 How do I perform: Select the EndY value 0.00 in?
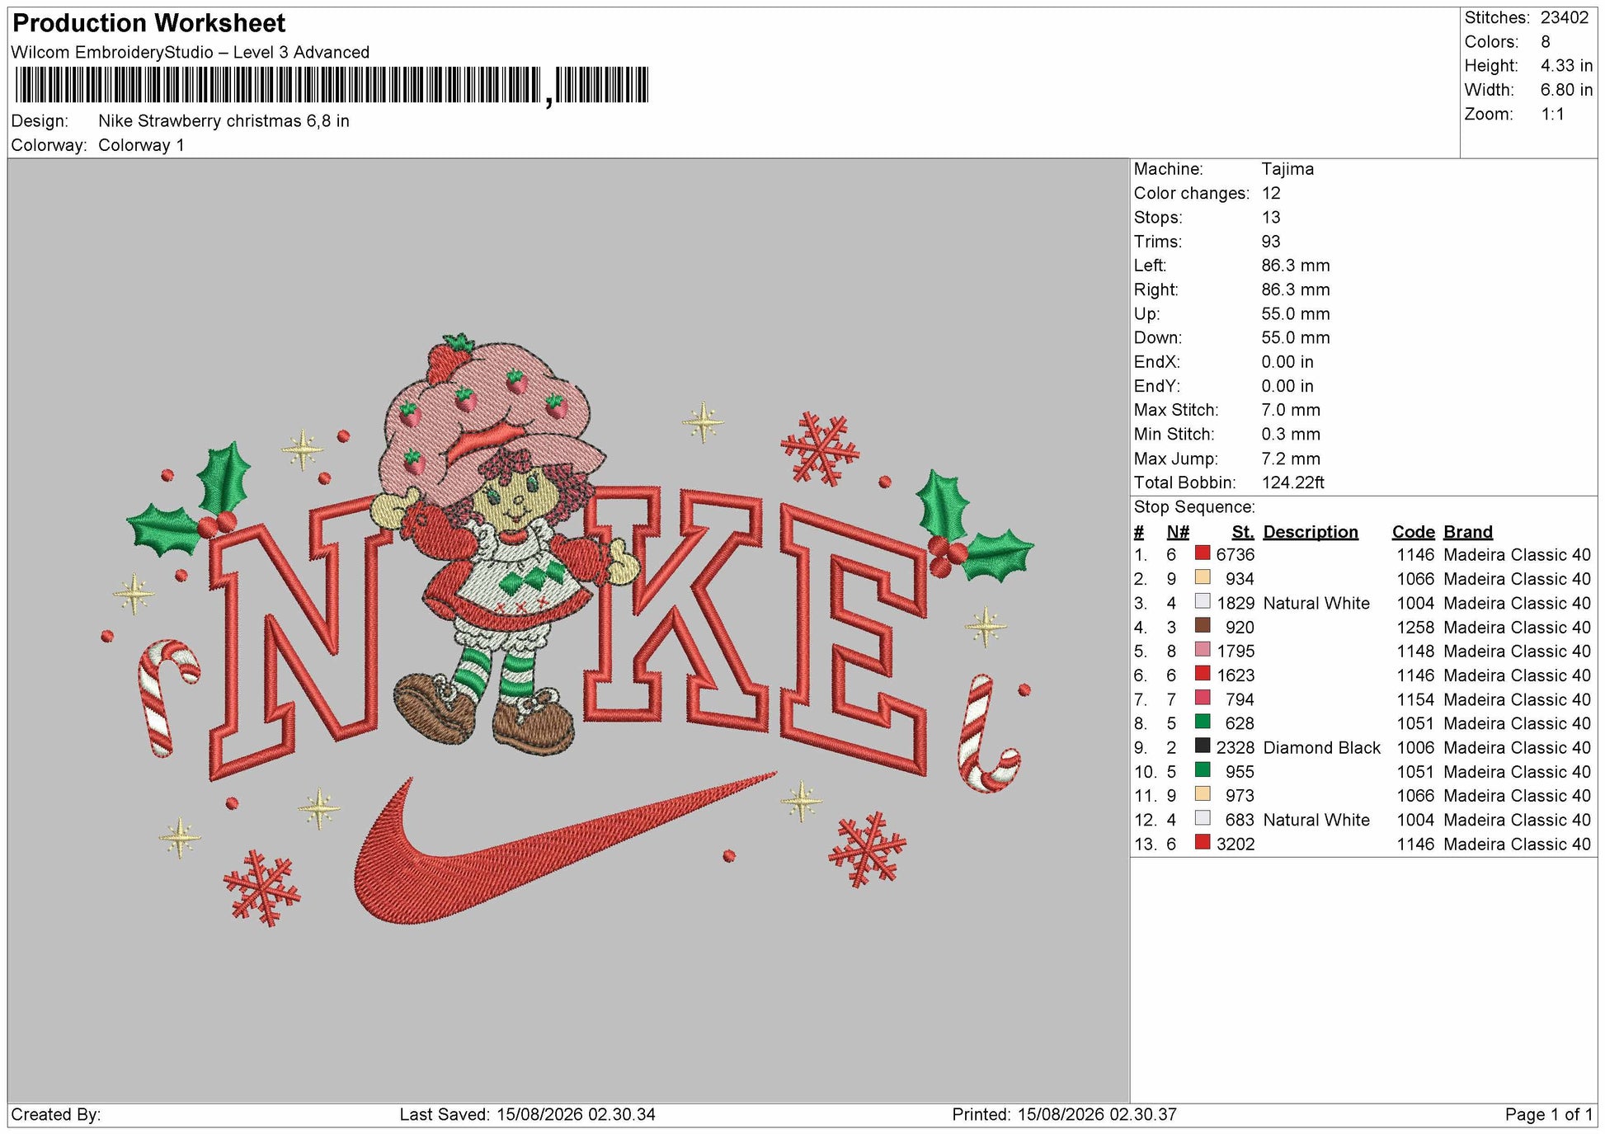click(1287, 386)
